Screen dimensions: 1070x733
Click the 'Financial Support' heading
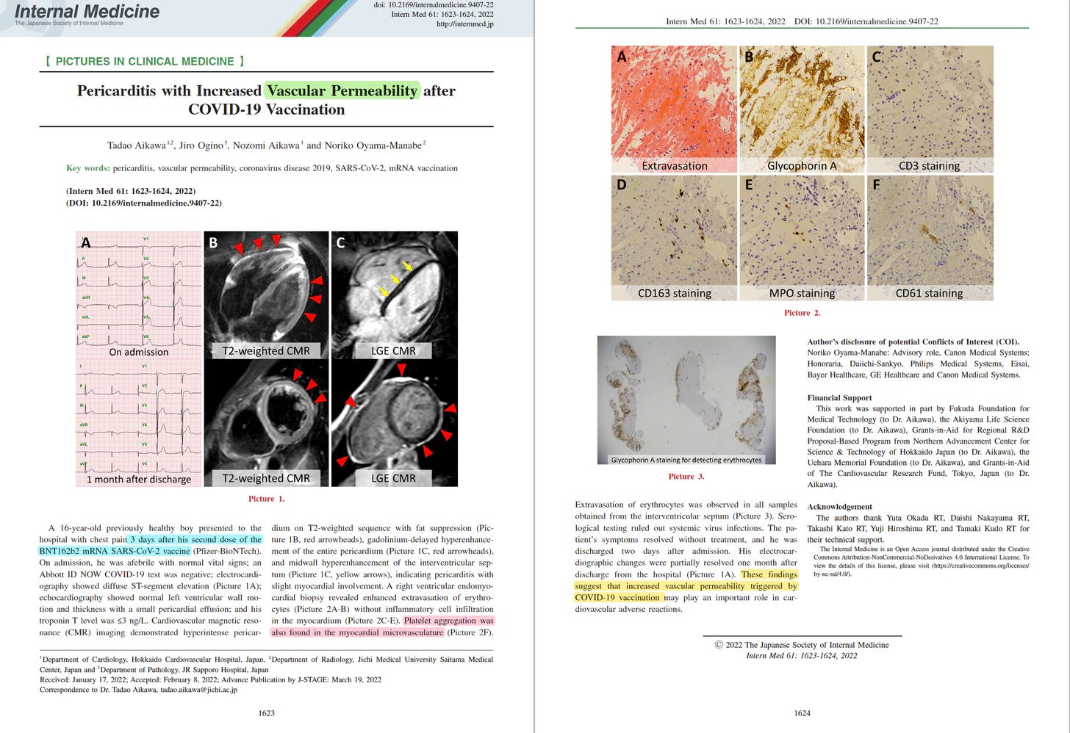pyautogui.click(x=839, y=397)
